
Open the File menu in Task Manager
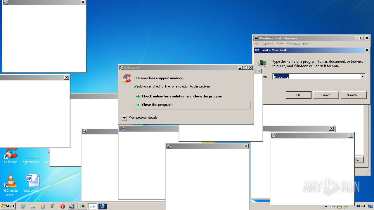(x=257, y=44)
